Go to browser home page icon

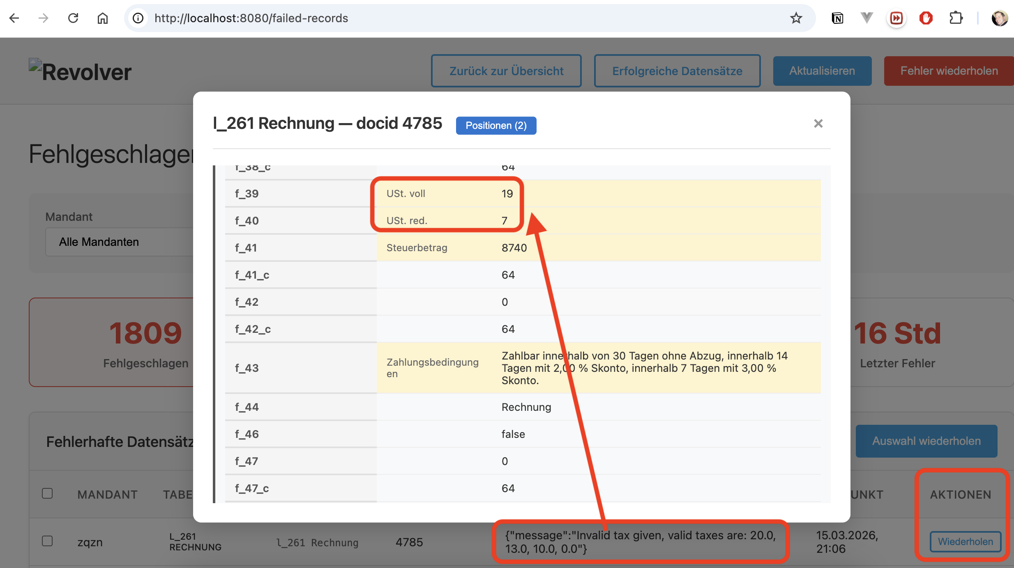103,18
